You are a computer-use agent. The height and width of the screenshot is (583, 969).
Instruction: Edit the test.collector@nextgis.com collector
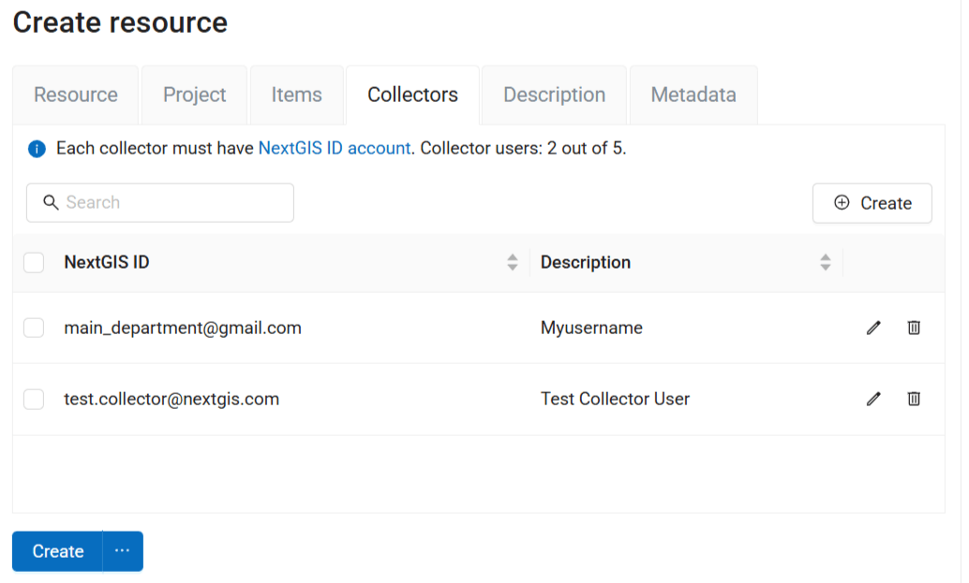click(873, 399)
